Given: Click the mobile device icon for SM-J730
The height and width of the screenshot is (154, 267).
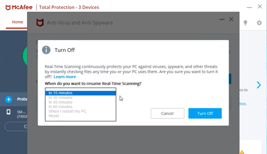Looking at the screenshot, I should click(x=8, y=112).
